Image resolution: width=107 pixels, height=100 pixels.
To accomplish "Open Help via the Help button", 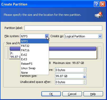I will (93, 94).
